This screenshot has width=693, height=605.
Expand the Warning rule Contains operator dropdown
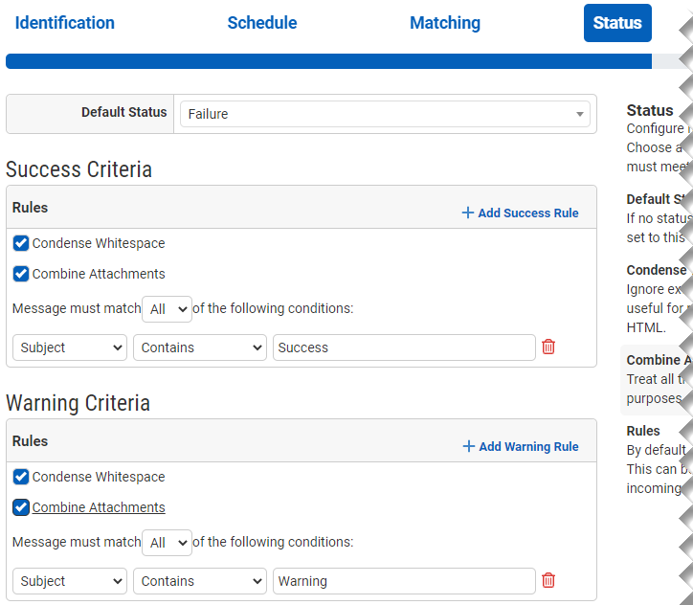point(200,581)
